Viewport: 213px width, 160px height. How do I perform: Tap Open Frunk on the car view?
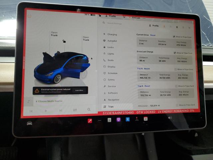(54, 34)
